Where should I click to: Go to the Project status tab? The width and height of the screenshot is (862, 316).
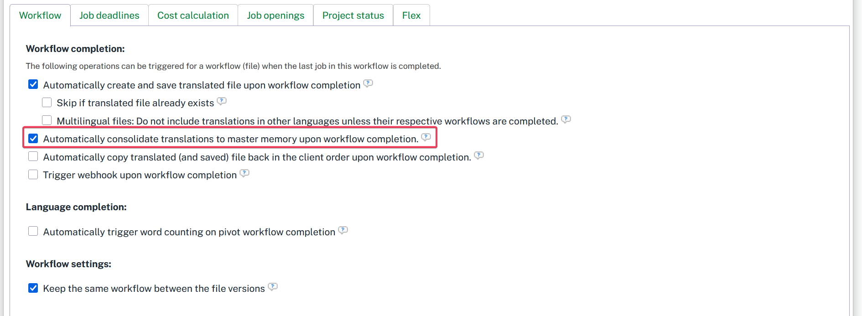(x=353, y=16)
